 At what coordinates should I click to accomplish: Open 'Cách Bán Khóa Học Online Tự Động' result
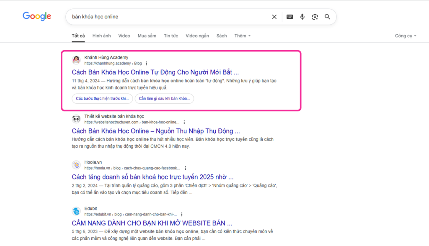(x=155, y=72)
